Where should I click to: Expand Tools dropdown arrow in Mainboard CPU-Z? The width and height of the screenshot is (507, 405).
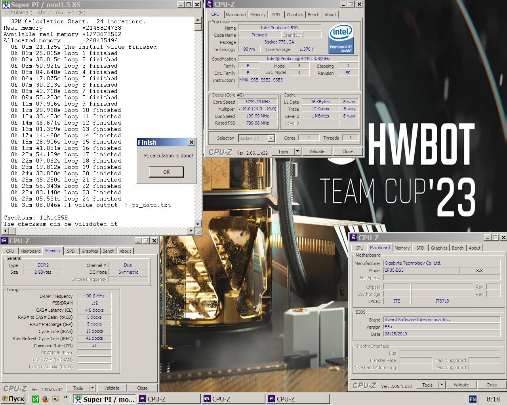click(x=442, y=385)
